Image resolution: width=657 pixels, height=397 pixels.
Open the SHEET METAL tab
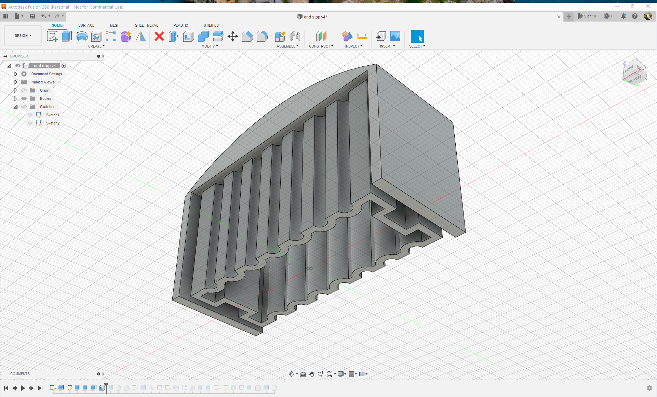point(146,25)
